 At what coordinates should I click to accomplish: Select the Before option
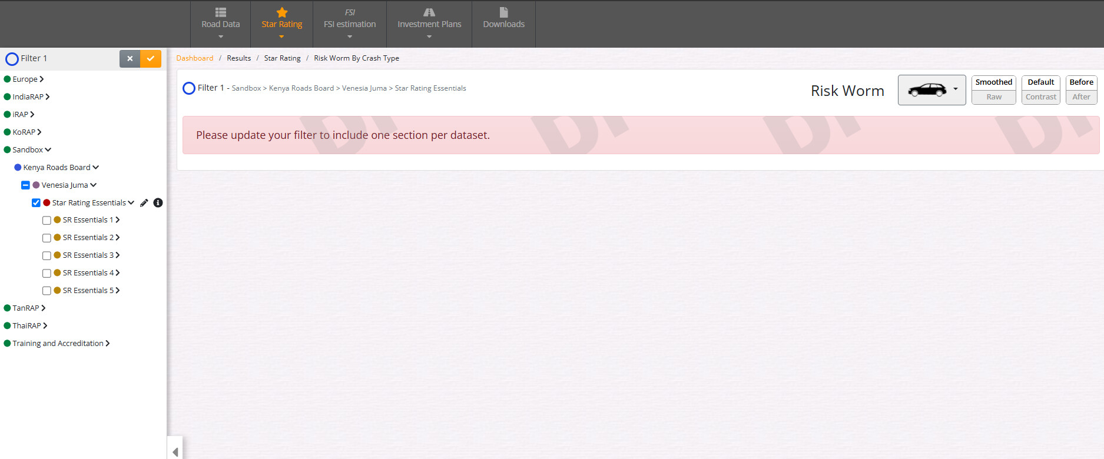pos(1081,82)
